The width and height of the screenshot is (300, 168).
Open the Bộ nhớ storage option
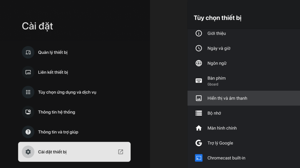coord(244,113)
